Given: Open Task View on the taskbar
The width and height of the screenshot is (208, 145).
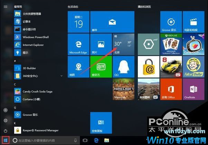Looking at the screenshot, I should click(85, 141).
